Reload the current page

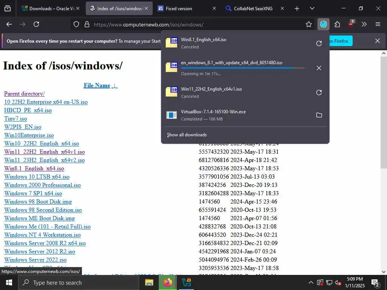pyautogui.click(x=36, y=24)
